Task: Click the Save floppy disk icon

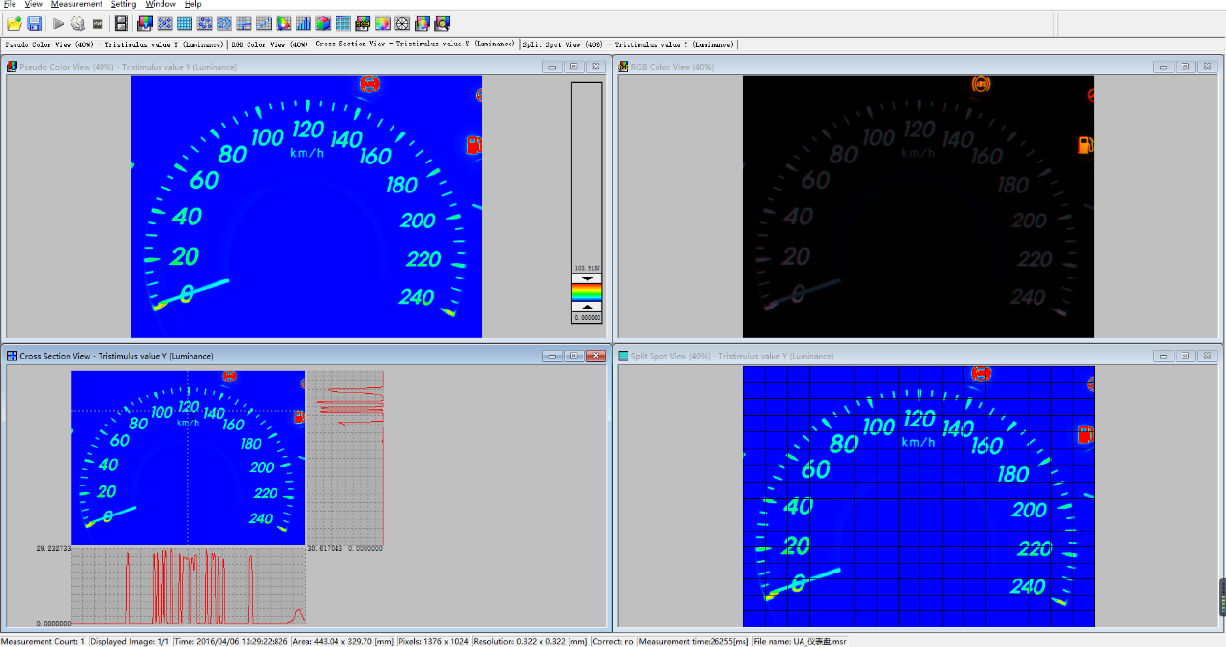Action: (x=34, y=23)
